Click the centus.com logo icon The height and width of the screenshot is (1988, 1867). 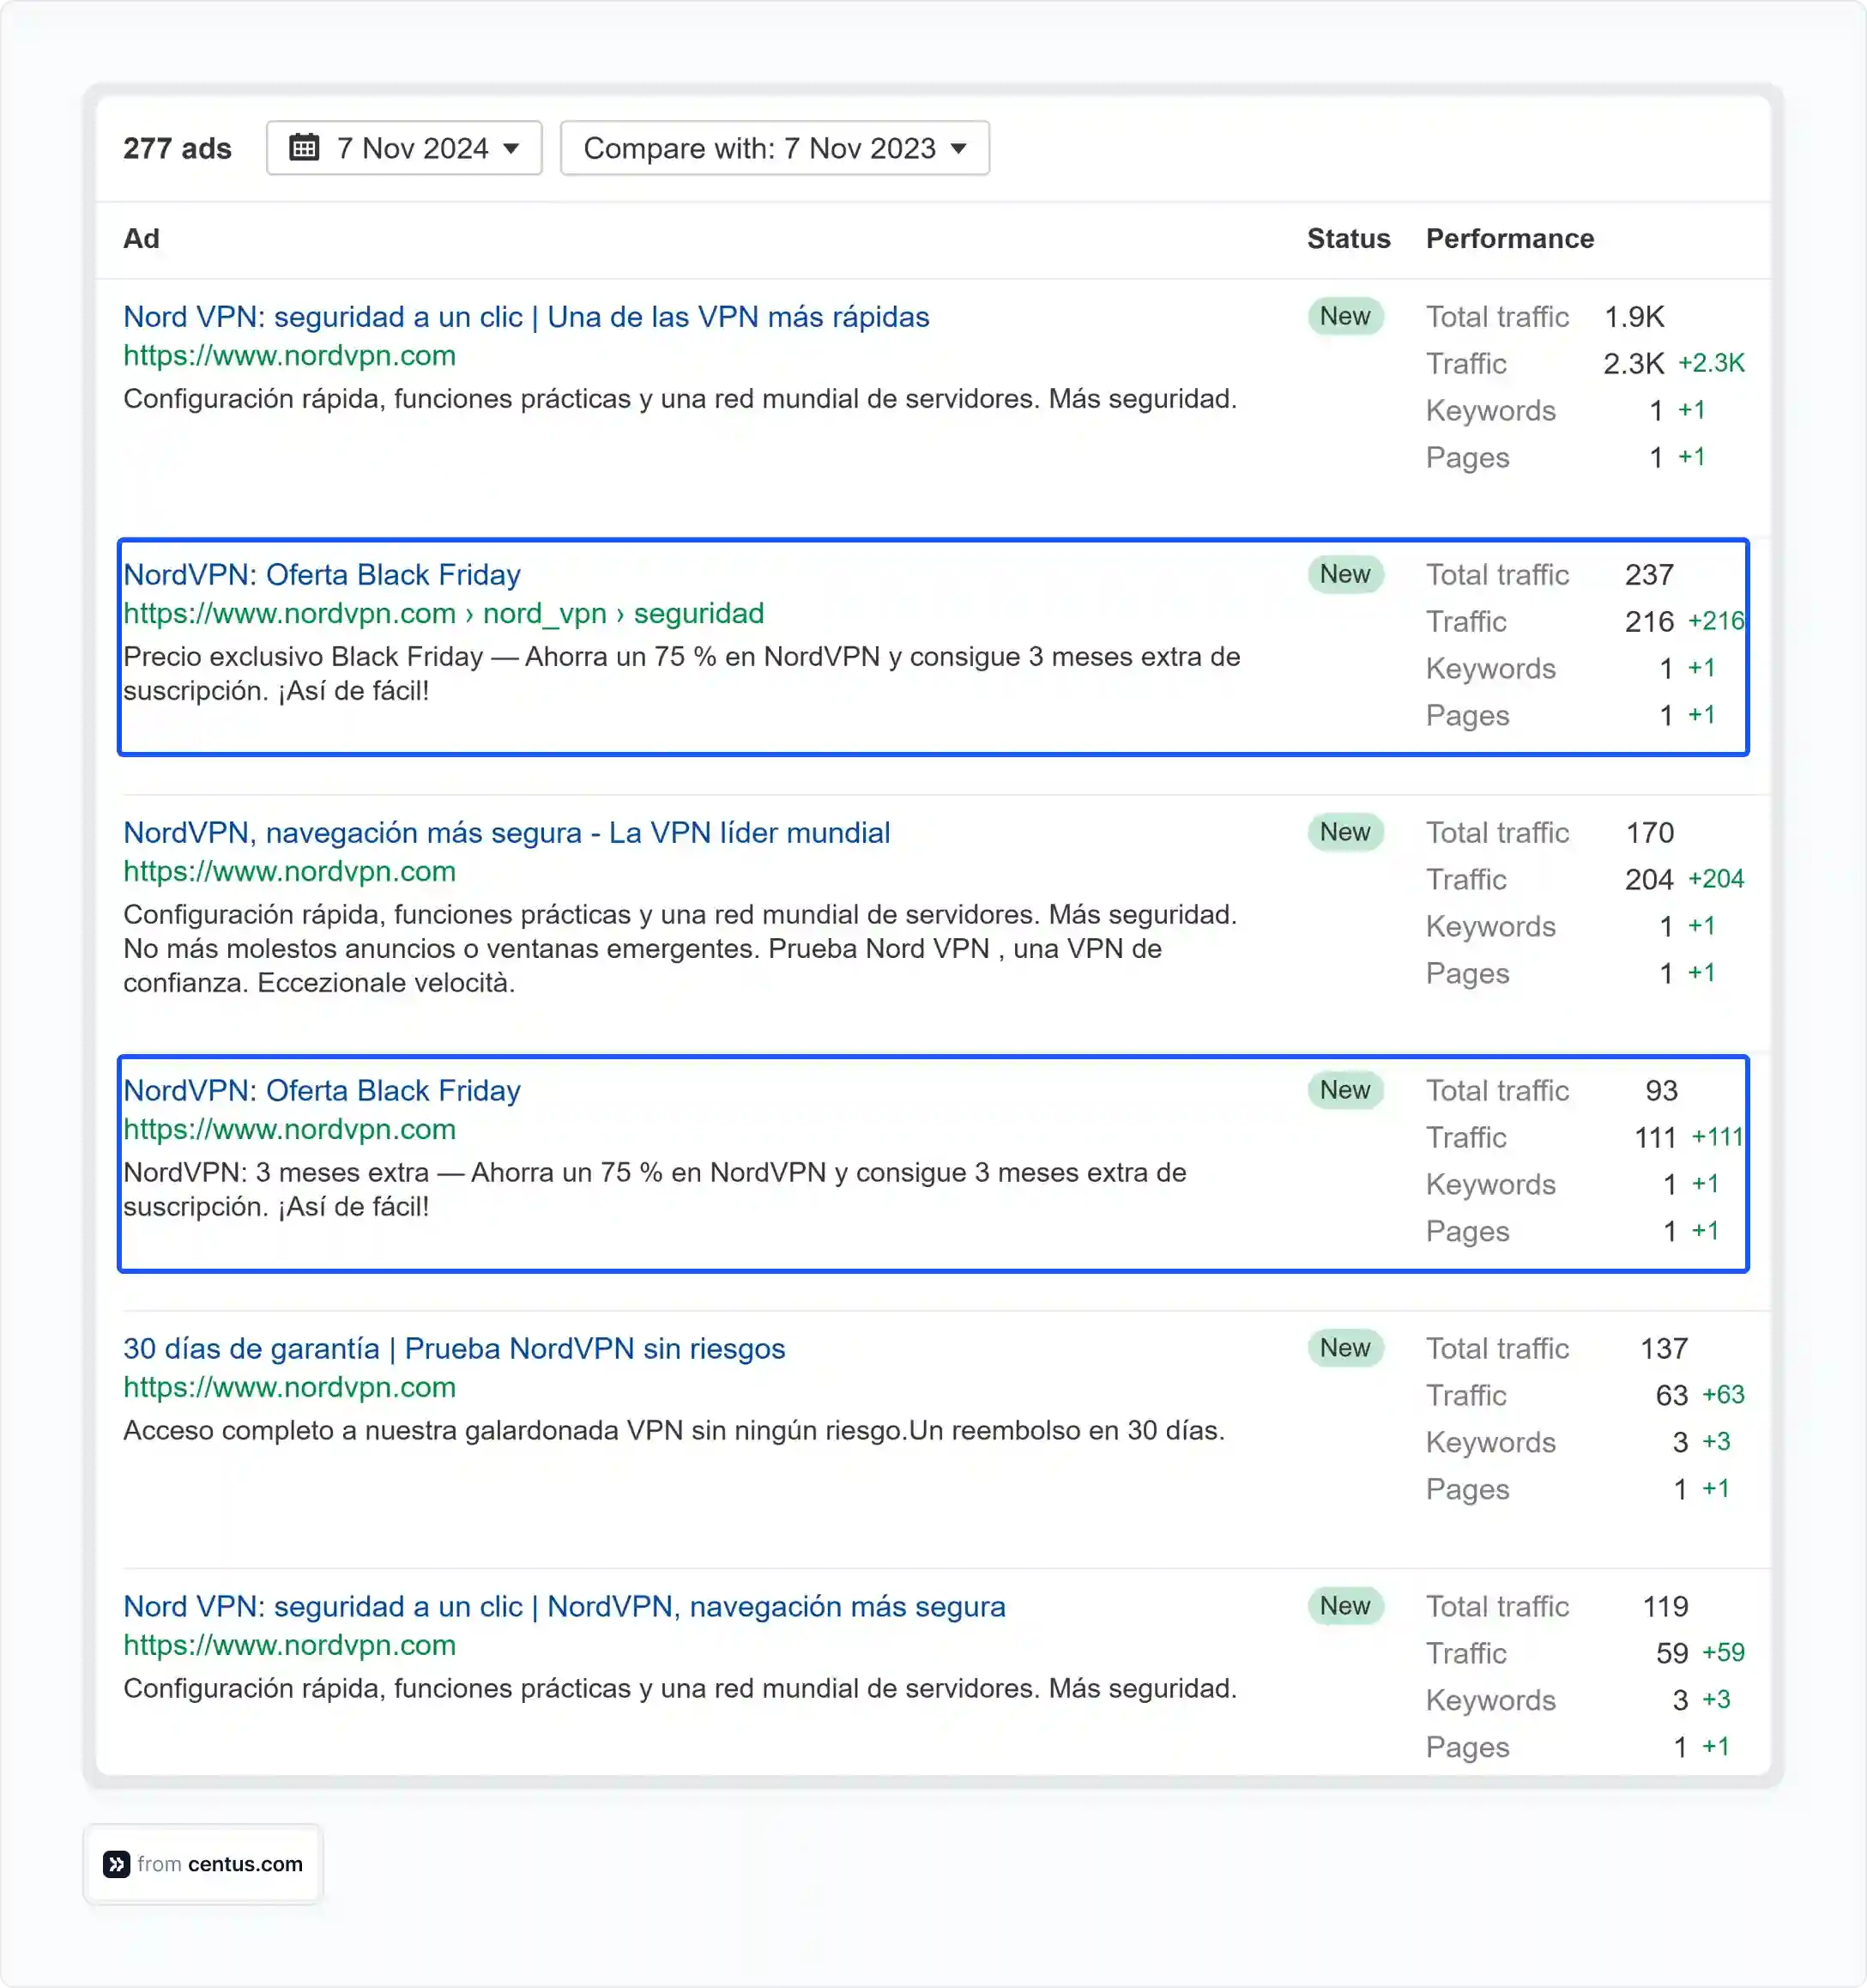(x=117, y=1864)
